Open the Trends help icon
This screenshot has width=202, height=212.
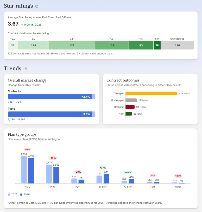tap(25, 69)
